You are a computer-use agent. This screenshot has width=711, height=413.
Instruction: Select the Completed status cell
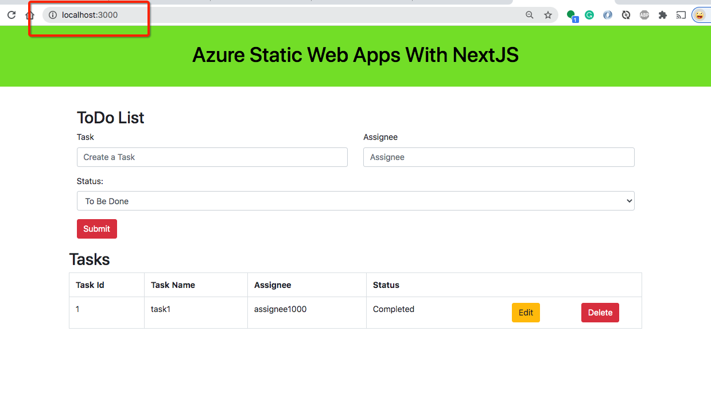pos(394,309)
